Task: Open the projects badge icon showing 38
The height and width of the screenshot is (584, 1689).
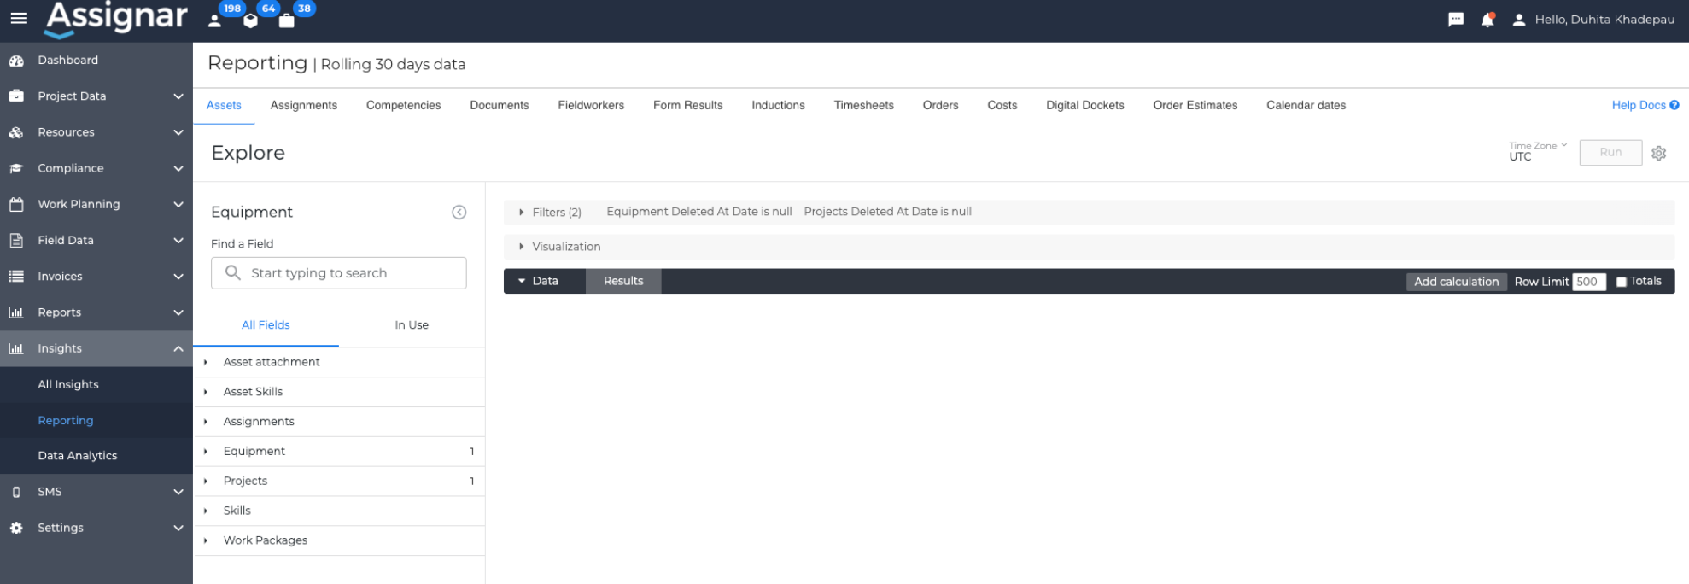Action: (286, 20)
